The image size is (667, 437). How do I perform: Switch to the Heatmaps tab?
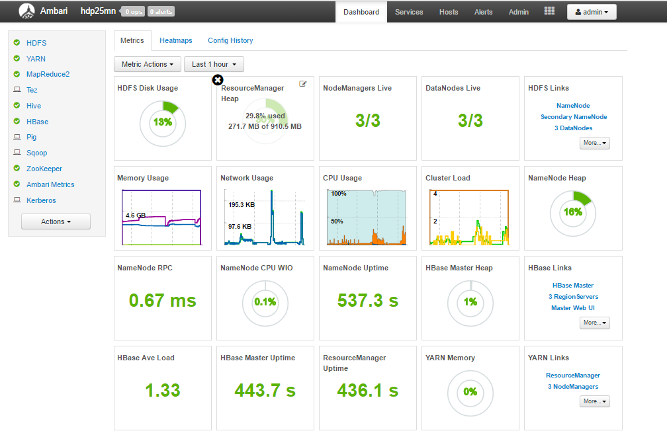tap(176, 40)
